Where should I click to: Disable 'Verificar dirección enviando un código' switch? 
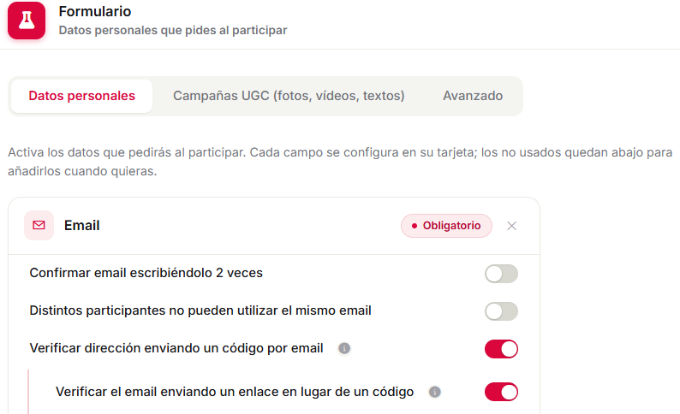click(501, 349)
